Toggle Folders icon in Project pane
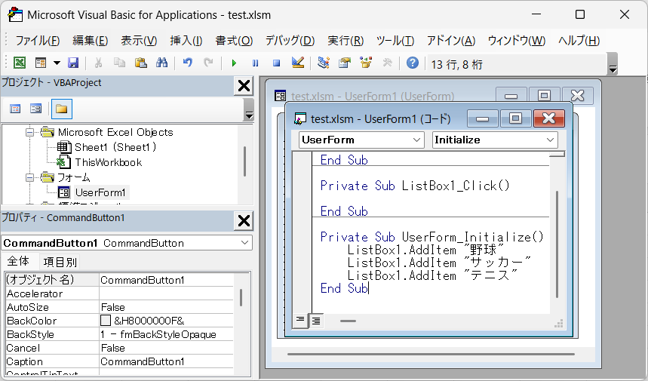648x381 pixels. (62, 109)
